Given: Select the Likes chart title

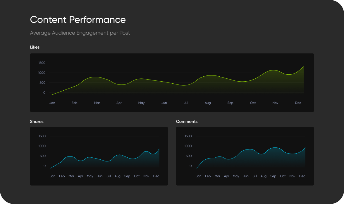Looking at the screenshot, I should point(35,47).
